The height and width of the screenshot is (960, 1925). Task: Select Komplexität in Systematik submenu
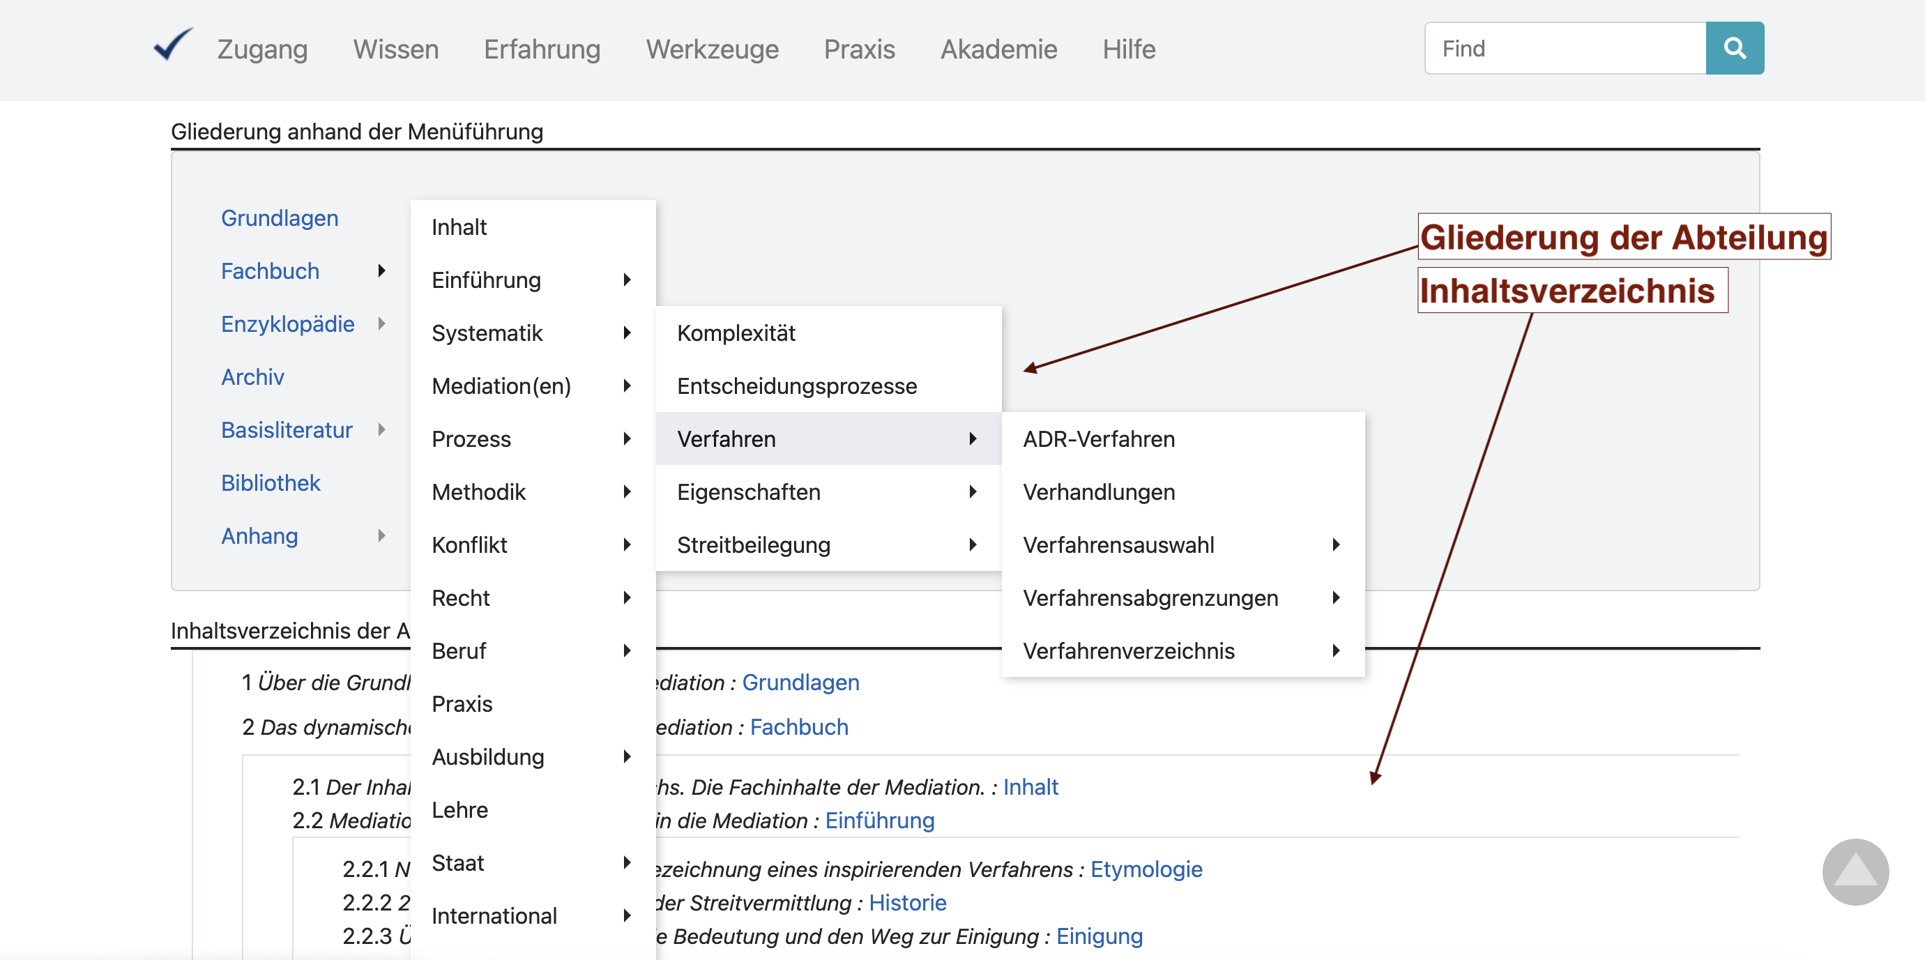click(736, 333)
